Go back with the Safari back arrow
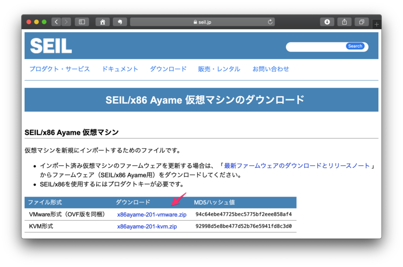403x267 pixels. coord(56,22)
